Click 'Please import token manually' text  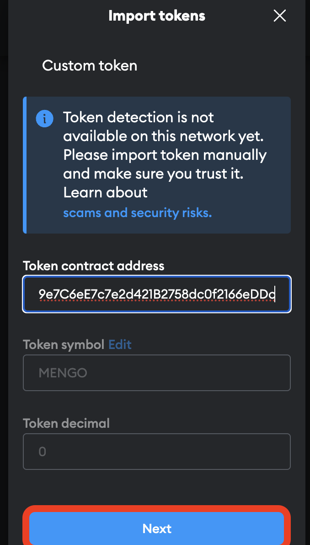[165, 155]
